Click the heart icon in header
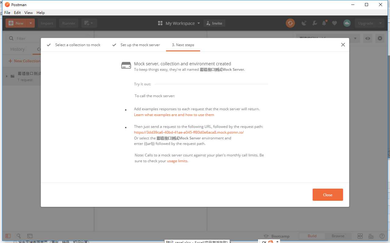Viewport: 390px width, 243px height. (x=335, y=23)
